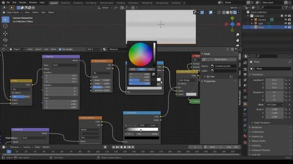Open the Material properties tab icon
The width and height of the screenshot is (293, 164).
(245, 136)
